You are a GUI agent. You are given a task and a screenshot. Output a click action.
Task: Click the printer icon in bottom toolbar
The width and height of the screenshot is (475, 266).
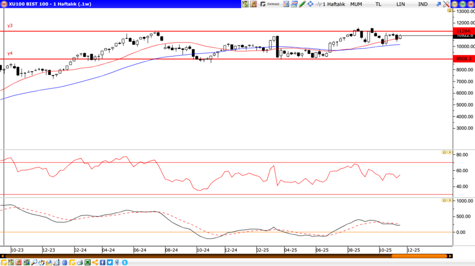click(x=80, y=263)
